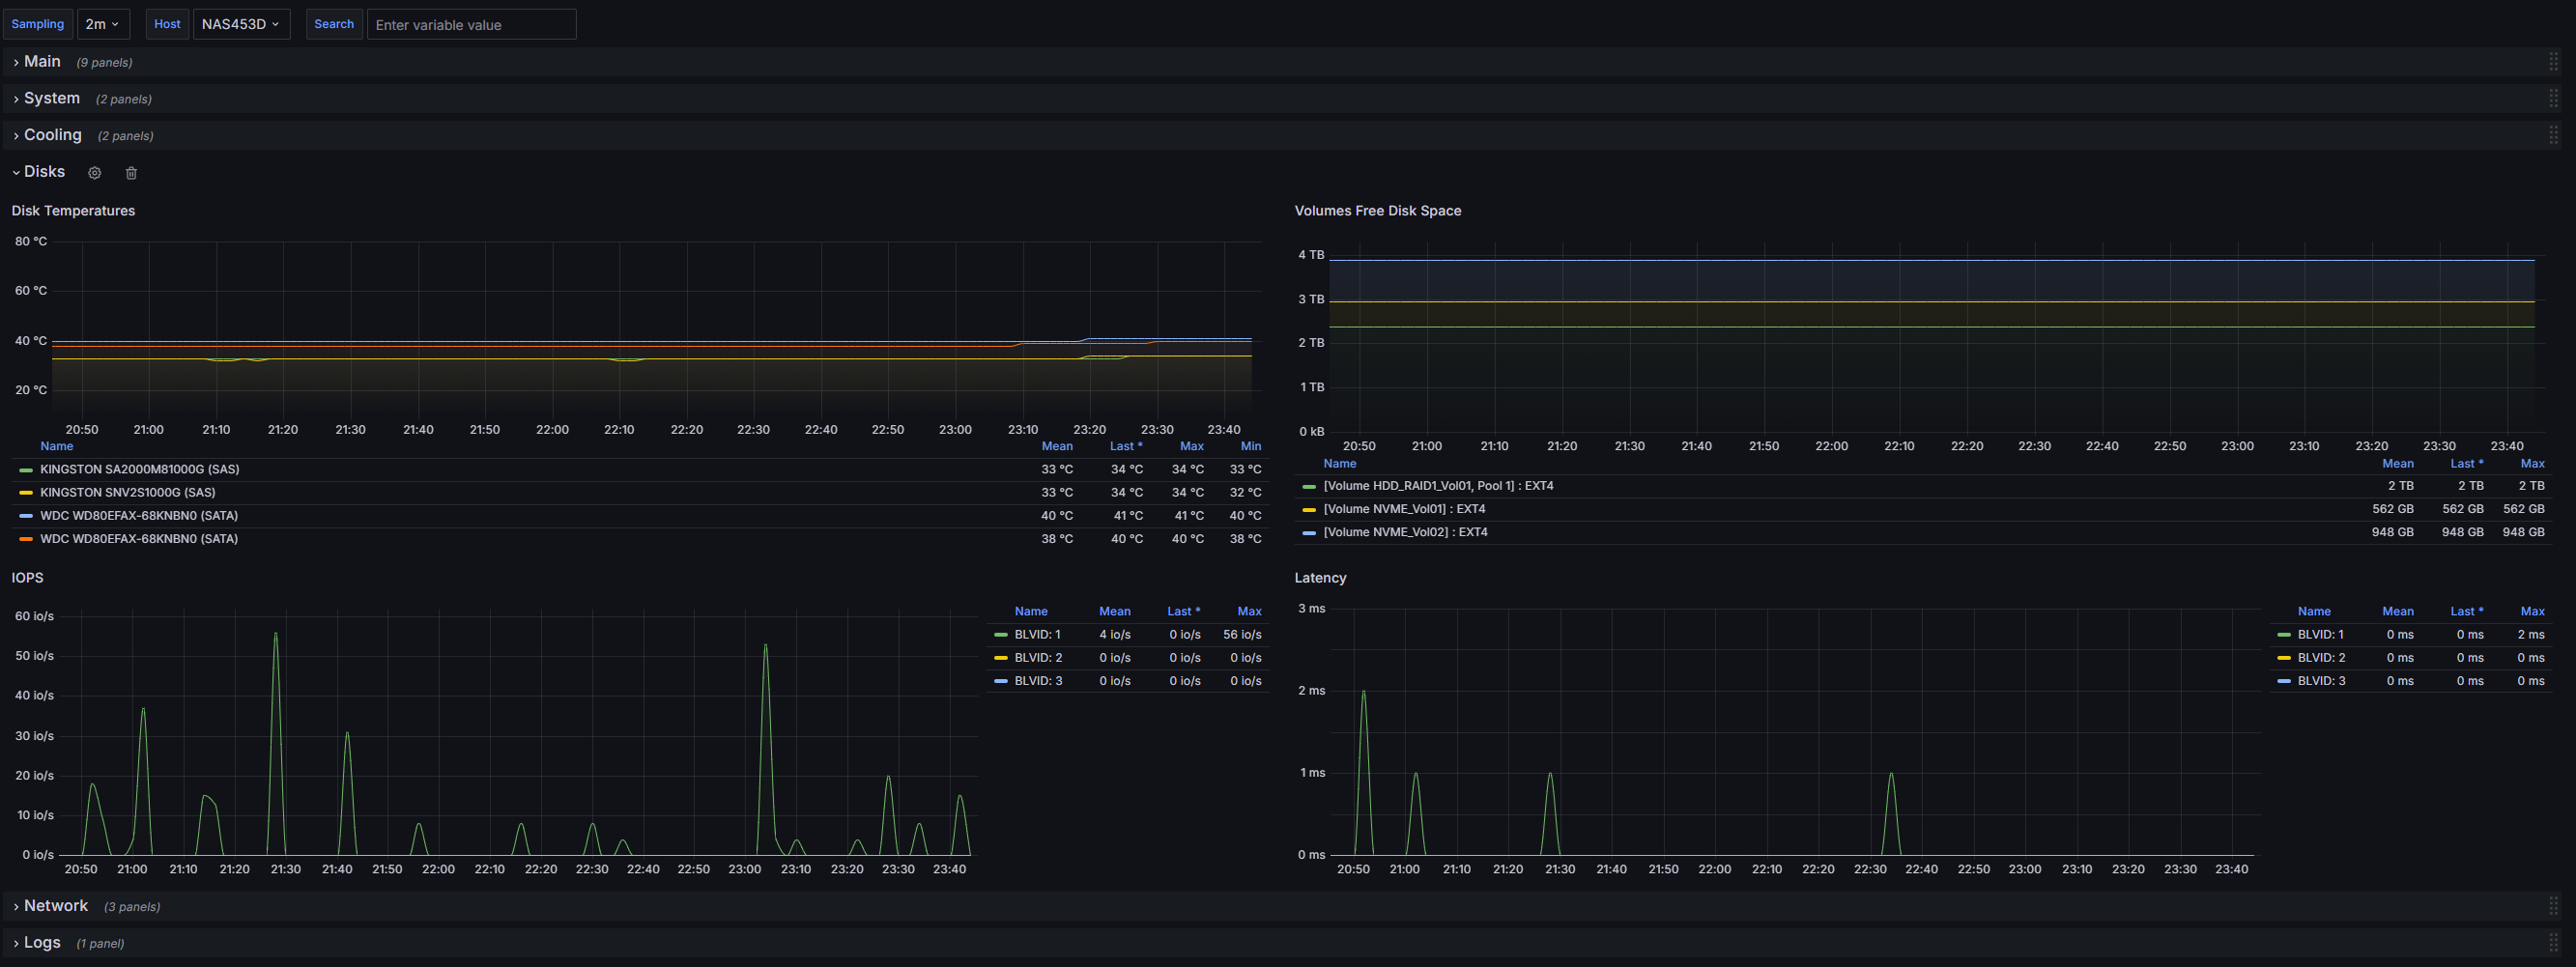Change color of orange WDC WD80EFAX swatch
The height and width of the screenshot is (967, 2576).
(26, 539)
